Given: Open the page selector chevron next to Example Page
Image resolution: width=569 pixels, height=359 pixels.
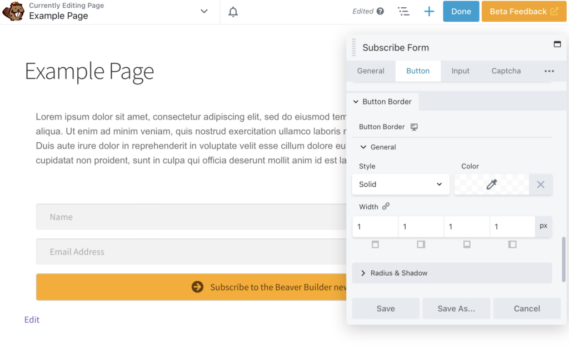Looking at the screenshot, I should [204, 11].
